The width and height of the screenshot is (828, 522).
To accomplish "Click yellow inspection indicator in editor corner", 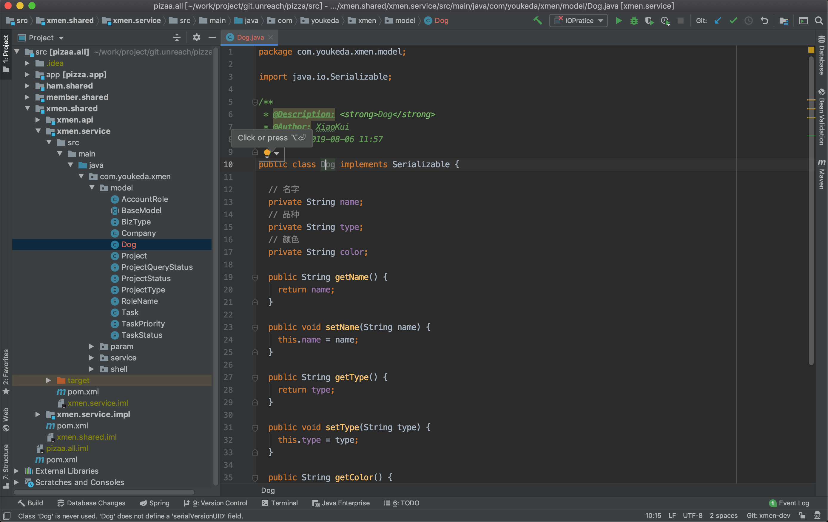I will click(x=811, y=50).
